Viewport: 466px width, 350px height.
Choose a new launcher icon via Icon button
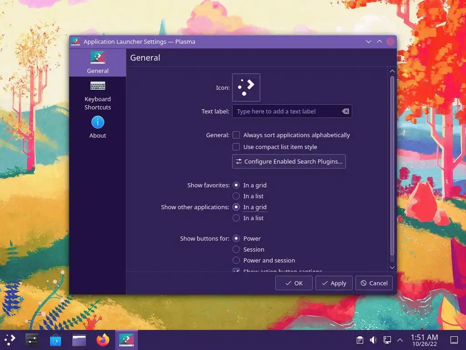pyautogui.click(x=246, y=87)
